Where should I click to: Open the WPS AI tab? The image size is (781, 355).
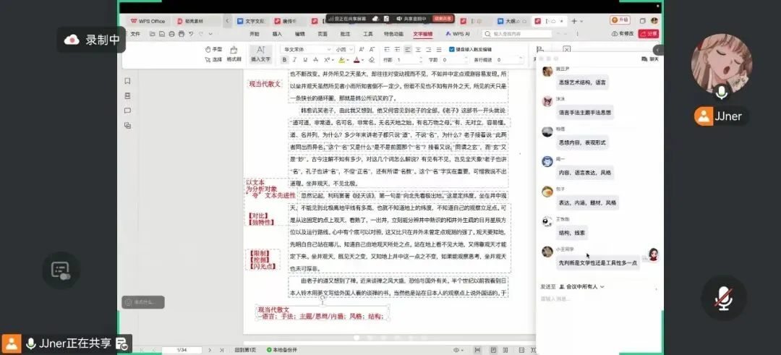(x=457, y=34)
